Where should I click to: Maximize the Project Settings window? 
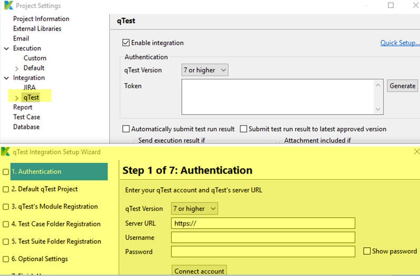click(391, 5)
